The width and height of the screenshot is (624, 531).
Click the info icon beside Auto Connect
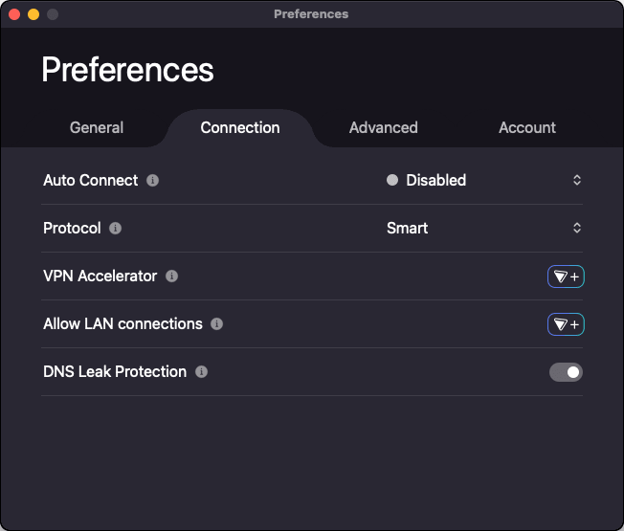pyautogui.click(x=153, y=180)
